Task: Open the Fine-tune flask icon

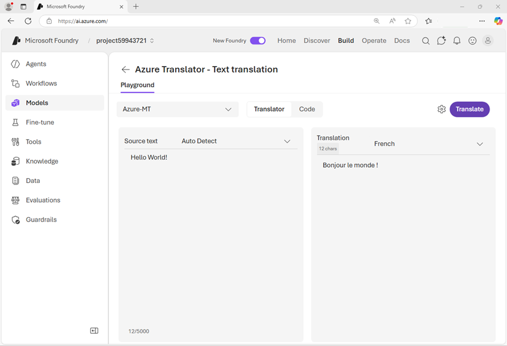Action: 15,122
